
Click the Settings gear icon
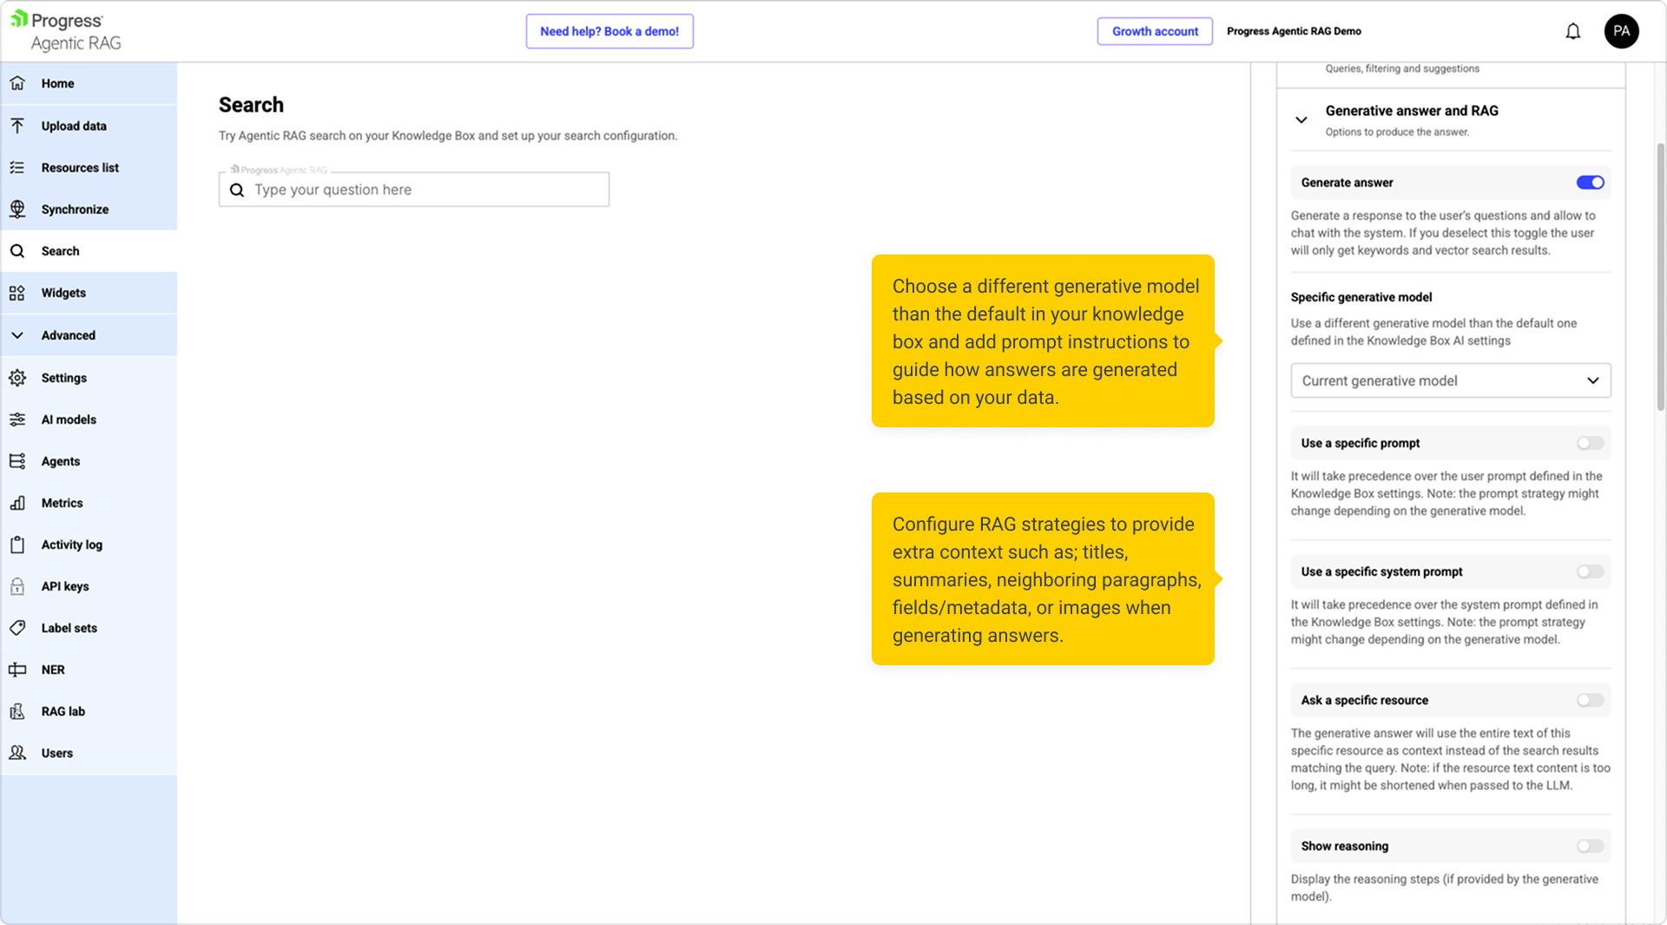17,378
